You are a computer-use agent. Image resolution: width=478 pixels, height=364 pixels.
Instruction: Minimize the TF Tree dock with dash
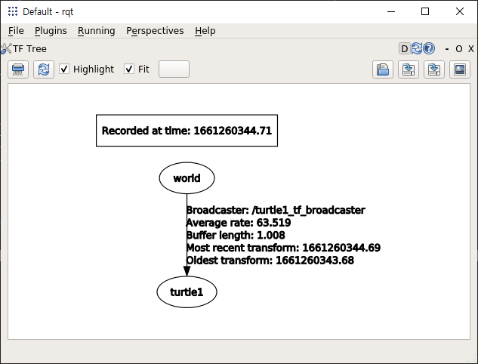pos(447,49)
